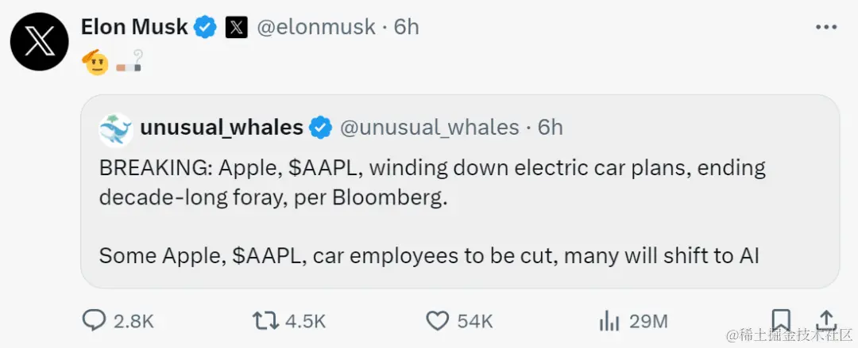Click Elon Musk's blue verified badge
Screen dimensions: 858x348
pyautogui.click(x=207, y=27)
